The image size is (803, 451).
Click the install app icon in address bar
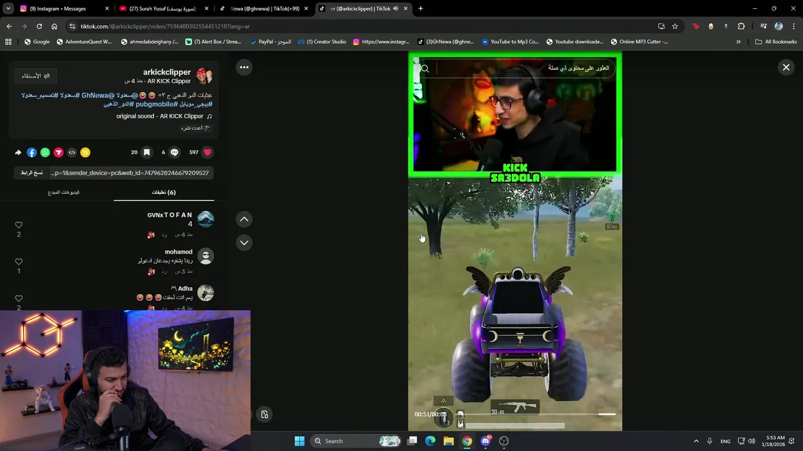[x=661, y=26]
